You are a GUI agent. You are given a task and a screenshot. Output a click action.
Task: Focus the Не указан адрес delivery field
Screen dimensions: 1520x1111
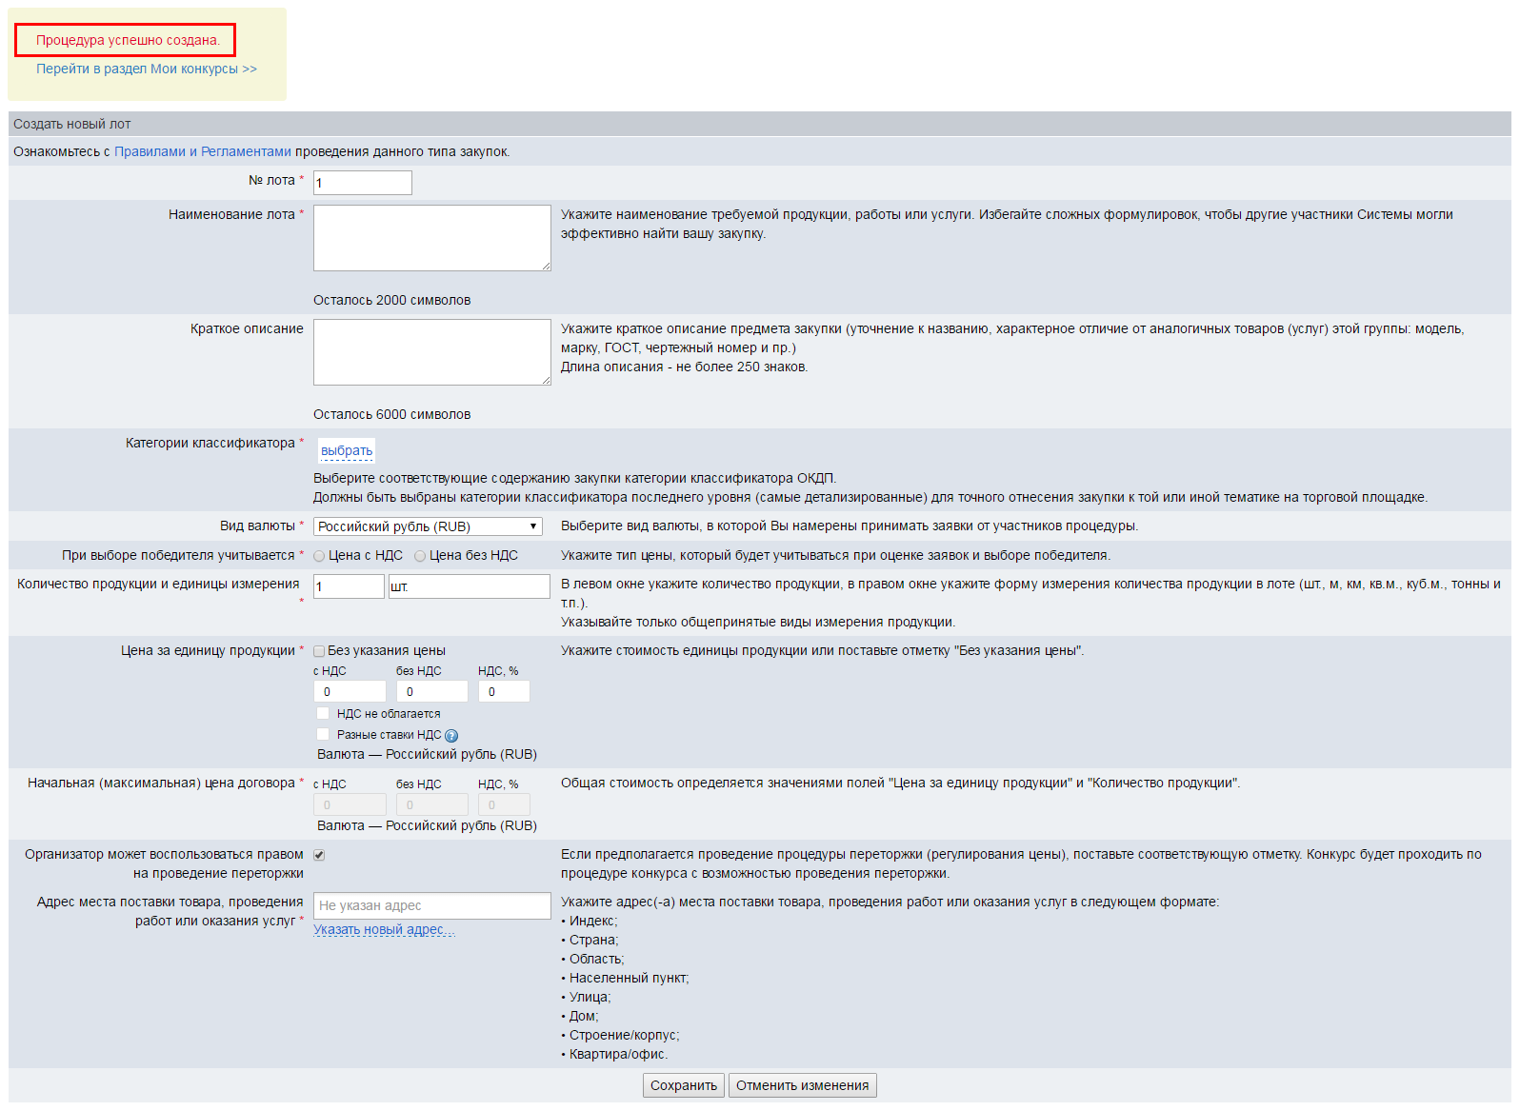432,905
